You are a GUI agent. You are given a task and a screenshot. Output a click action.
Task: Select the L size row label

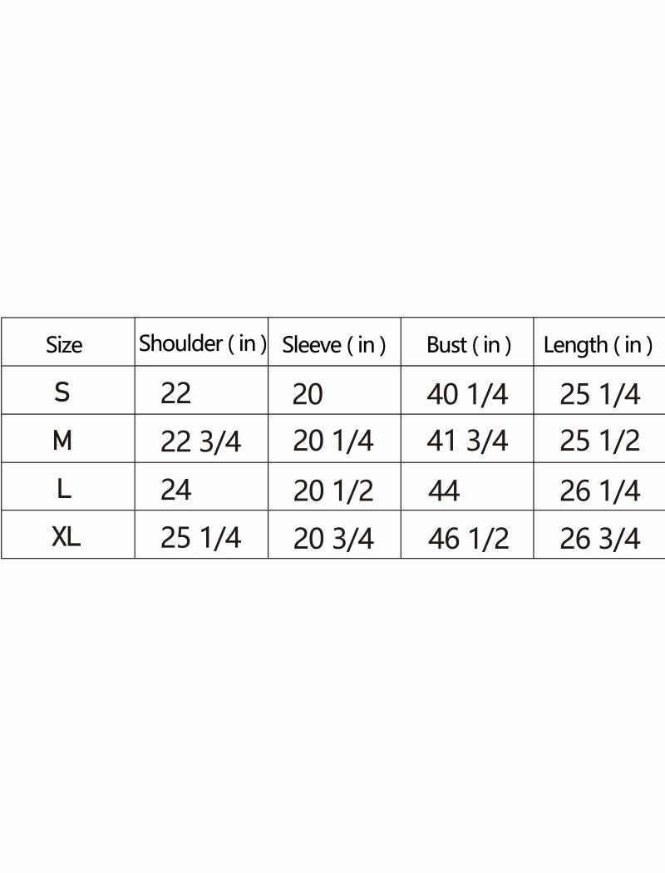(x=64, y=490)
